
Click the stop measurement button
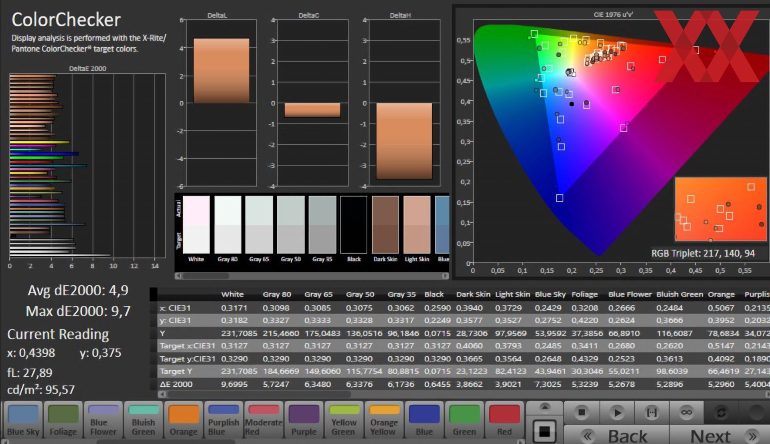[582, 412]
